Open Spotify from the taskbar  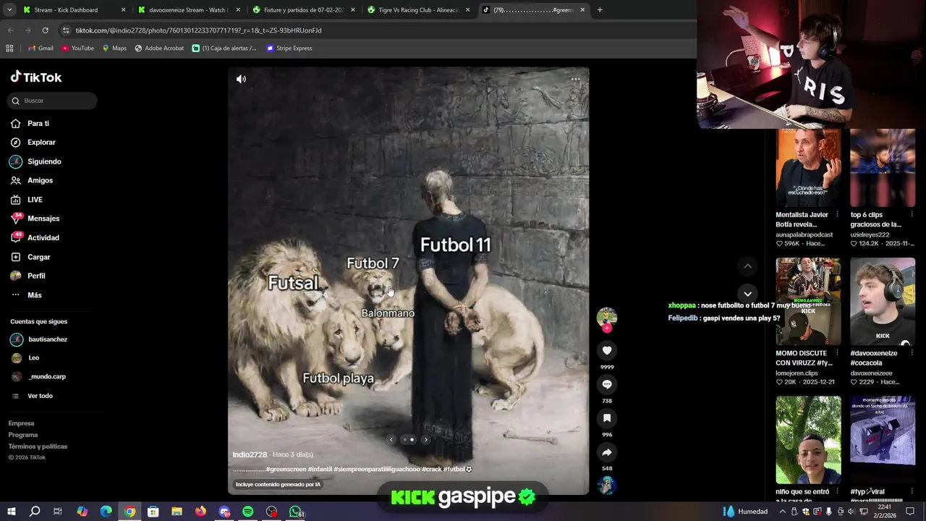247,512
